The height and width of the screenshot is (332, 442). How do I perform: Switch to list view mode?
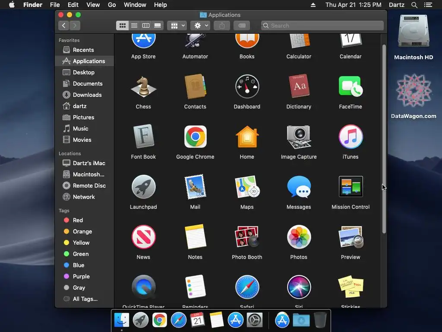pyautogui.click(x=134, y=26)
